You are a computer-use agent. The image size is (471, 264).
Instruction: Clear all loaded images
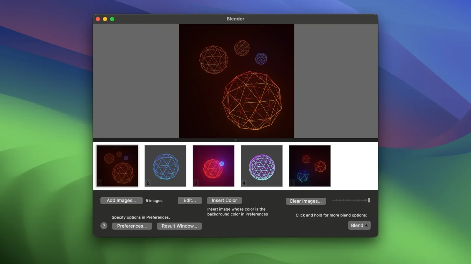[x=306, y=201]
